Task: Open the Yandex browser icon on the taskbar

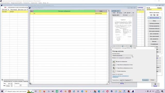Action: (x=90, y=91)
